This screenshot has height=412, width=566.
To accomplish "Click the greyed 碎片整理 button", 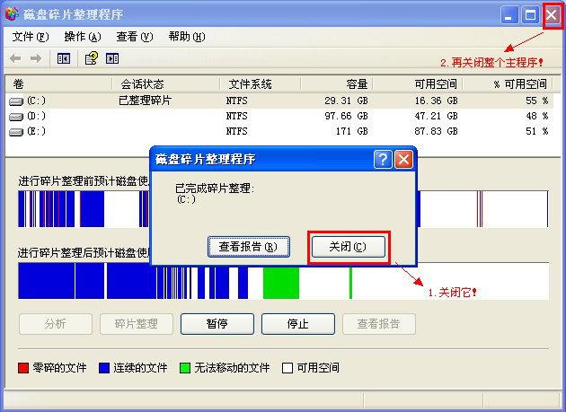I will pyautogui.click(x=137, y=324).
